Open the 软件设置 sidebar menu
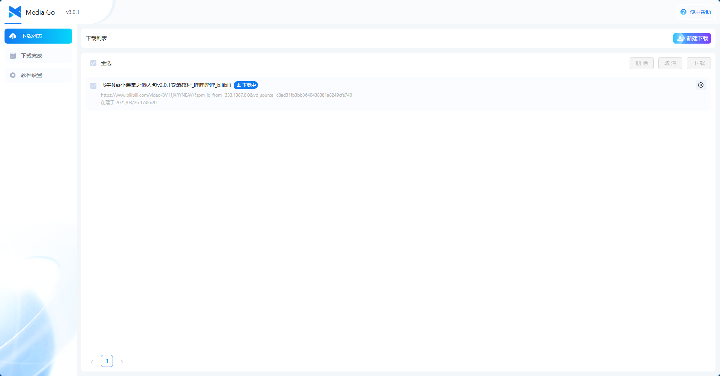Image resolution: width=720 pixels, height=376 pixels. click(38, 75)
